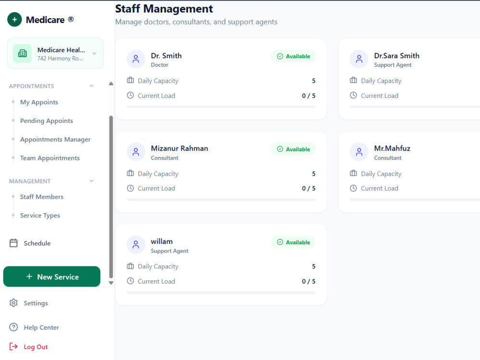
Task: Click the Dr. Smith name text
Action: tap(166, 56)
